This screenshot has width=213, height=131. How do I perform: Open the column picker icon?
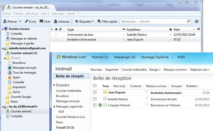tap(199, 29)
